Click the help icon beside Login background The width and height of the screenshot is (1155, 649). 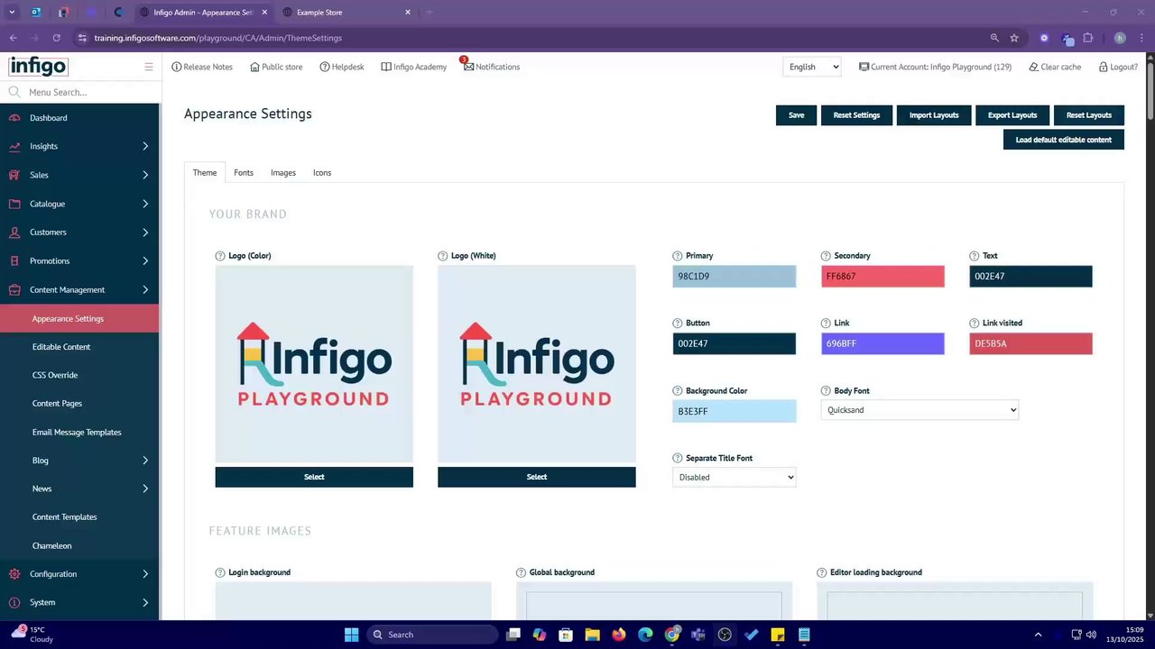click(220, 572)
